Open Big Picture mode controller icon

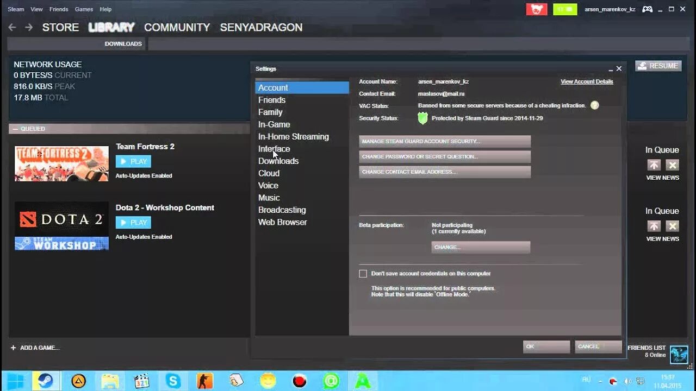pyautogui.click(x=647, y=9)
